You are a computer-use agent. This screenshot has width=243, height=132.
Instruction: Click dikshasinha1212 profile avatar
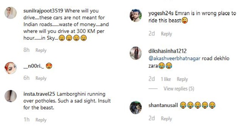(135, 53)
